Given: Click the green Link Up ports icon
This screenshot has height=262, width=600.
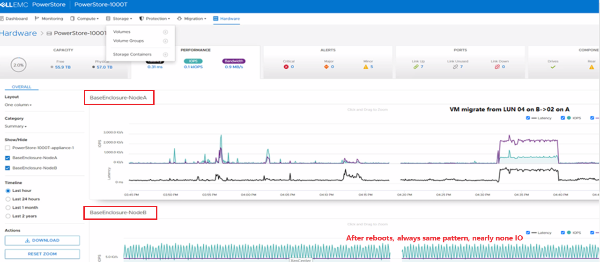Looking at the screenshot, I should [415, 67].
